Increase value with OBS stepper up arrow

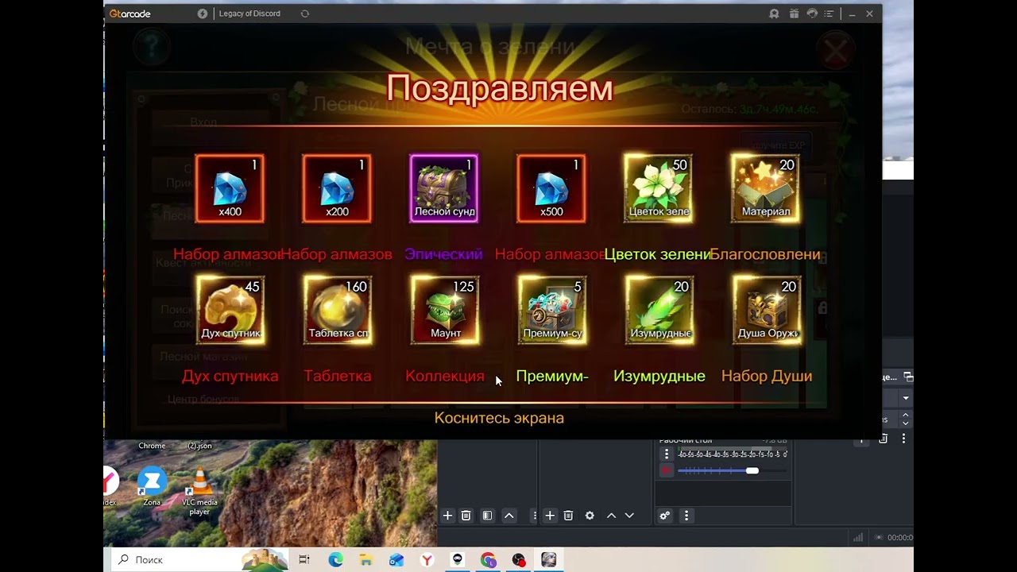click(905, 415)
